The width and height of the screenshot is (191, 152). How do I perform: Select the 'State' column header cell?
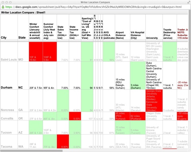23,27
